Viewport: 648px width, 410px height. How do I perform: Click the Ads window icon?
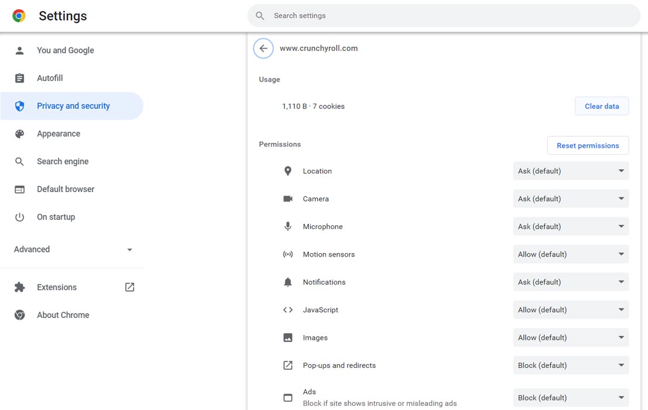coord(288,398)
